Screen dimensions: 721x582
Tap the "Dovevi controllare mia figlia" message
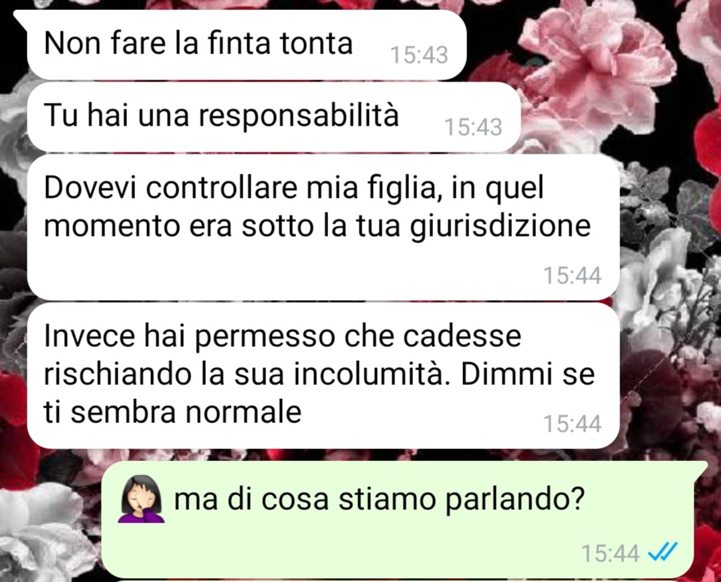click(x=323, y=228)
